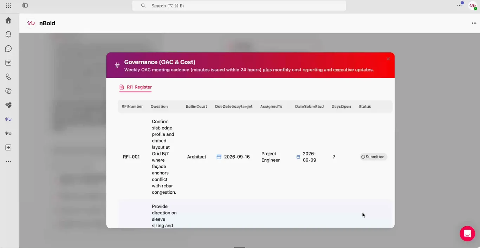Open Activity notifications bell
Viewport: 480px width, 248px height.
(x=8, y=34)
